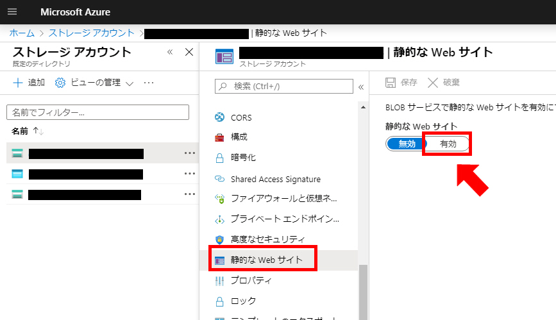Click the shield icon for 高度なセキュリティ
This screenshot has height=320, width=556.
[219, 240]
